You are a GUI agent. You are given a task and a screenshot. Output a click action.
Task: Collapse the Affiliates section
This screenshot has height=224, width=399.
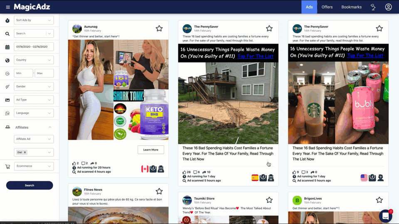click(x=50, y=127)
